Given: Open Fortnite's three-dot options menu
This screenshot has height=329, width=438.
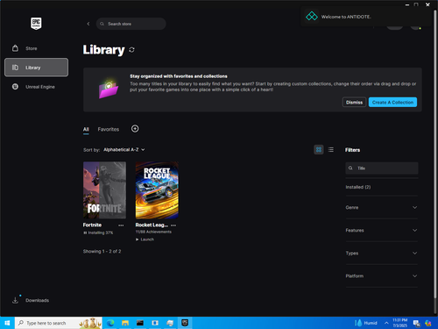Looking at the screenshot, I should [x=121, y=225].
